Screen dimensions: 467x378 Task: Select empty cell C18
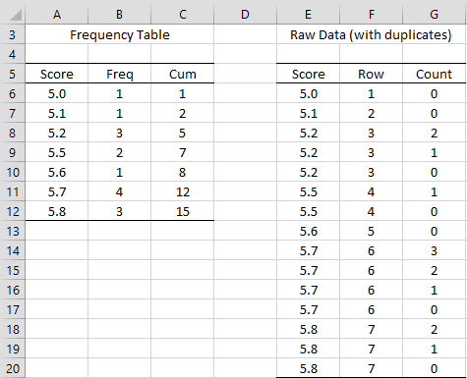(183, 329)
